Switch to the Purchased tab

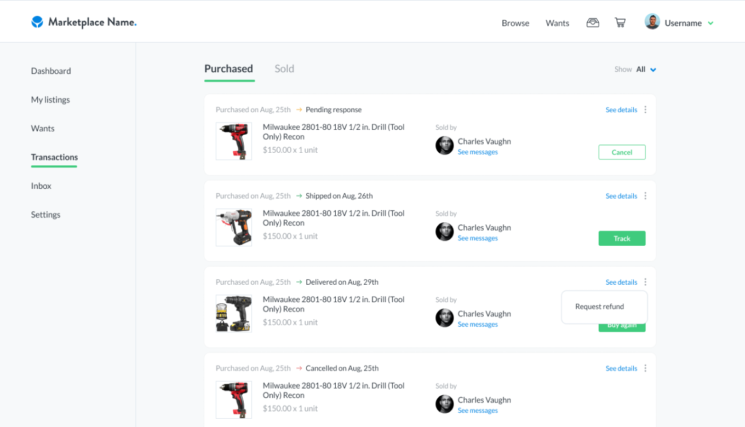click(229, 69)
